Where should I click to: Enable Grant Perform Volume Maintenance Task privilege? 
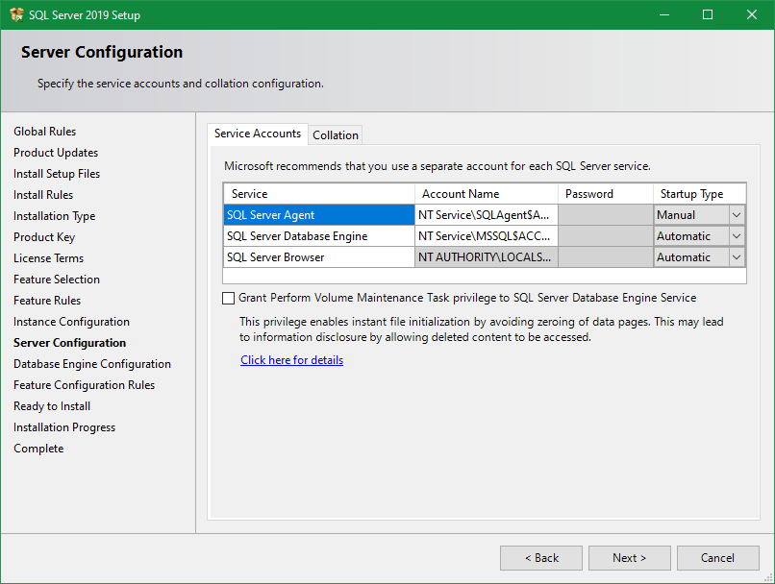pyautogui.click(x=228, y=298)
